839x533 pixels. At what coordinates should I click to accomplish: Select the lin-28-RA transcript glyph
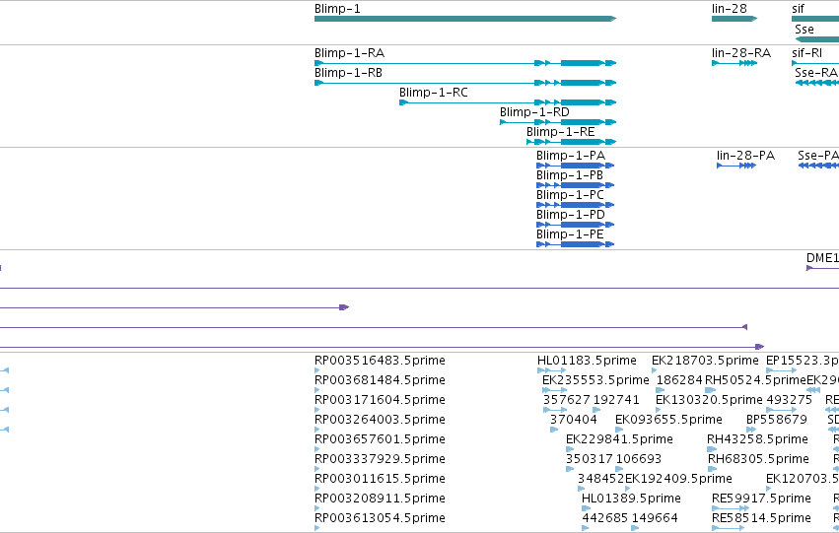pyautogui.click(x=734, y=63)
